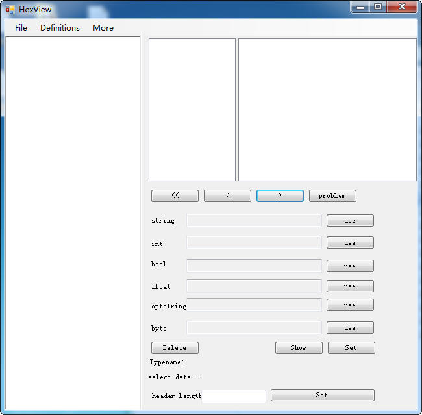Open the File menu
Viewport: 422px width, 415px height.
[21, 28]
